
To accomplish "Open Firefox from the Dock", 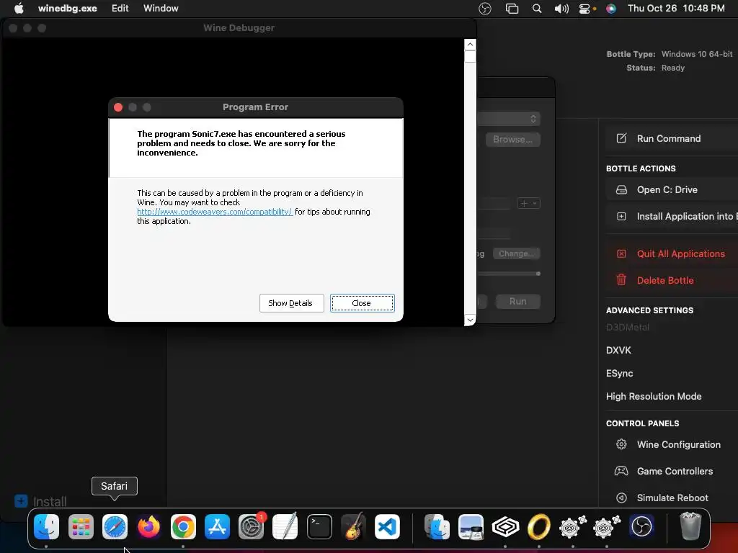I will pos(148,526).
